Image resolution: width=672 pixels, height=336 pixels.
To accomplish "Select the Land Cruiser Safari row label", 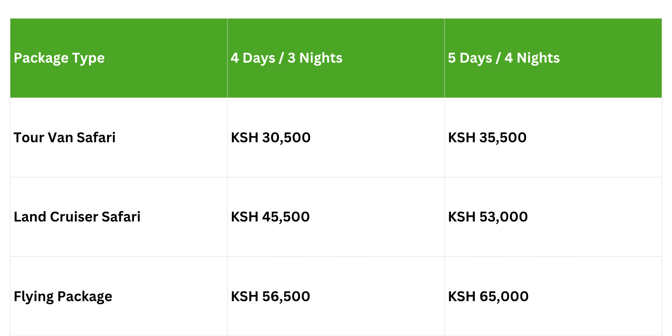I will point(77,217).
